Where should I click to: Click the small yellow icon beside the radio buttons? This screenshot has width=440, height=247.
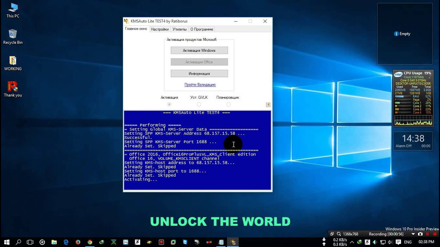pos(268,105)
